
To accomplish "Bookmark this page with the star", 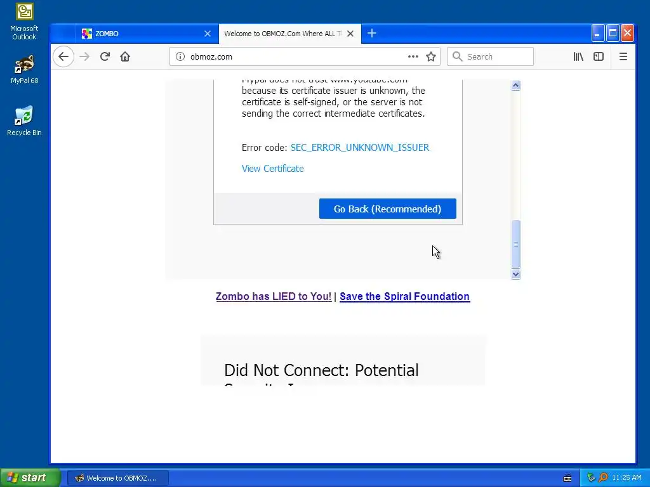I will point(431,56).
